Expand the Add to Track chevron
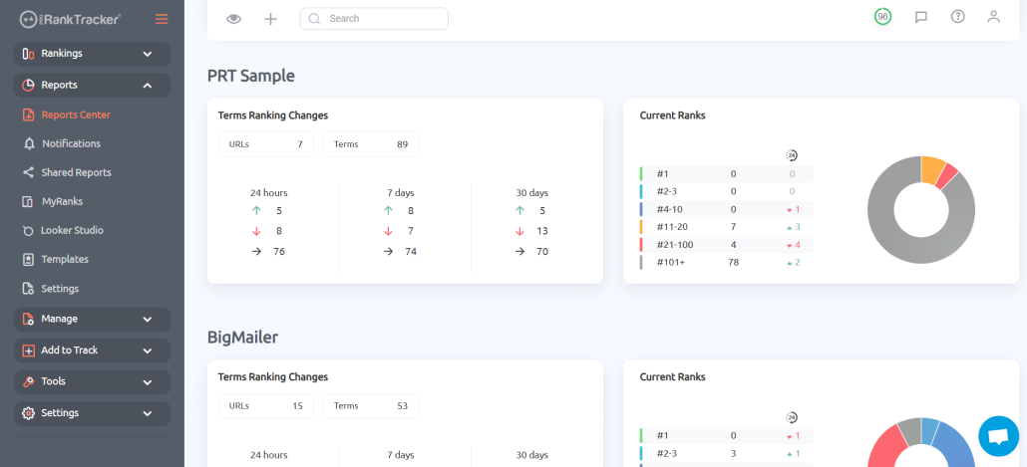Screen dimensions: 1027x467 [148, 351]
